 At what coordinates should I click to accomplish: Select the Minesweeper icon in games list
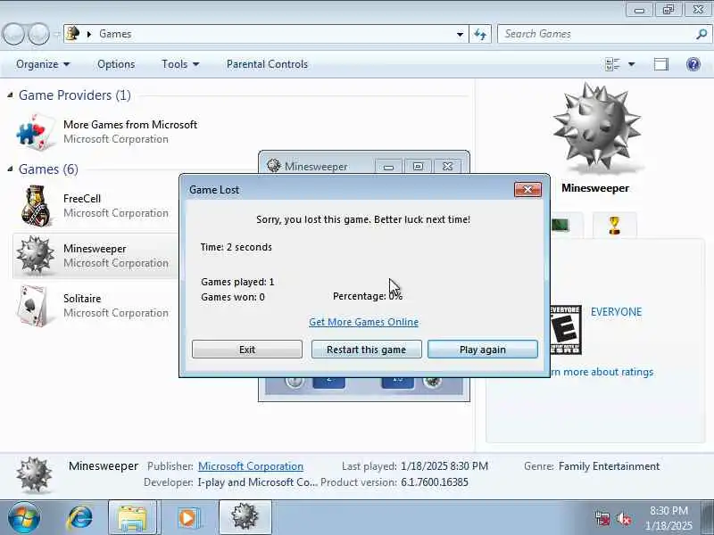click(x=35, y=256)
